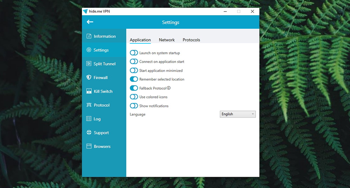
Task: Switch to the Network tab
Action: (167, 40)
